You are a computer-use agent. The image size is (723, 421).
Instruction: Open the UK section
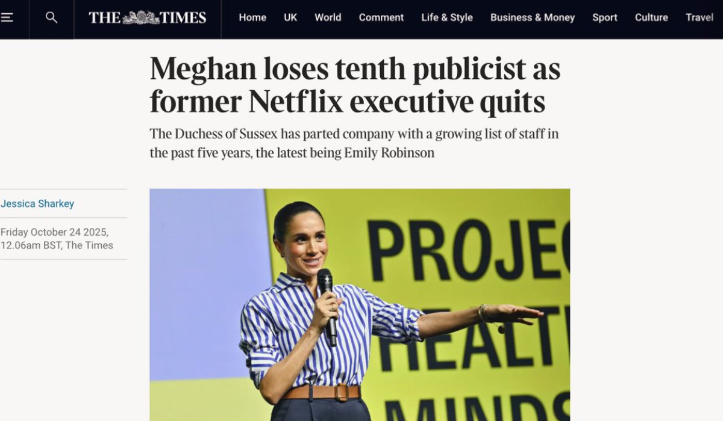click(290, 18)
